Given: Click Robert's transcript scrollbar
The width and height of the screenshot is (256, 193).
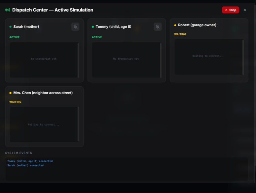Looking at the screenshot, I should click(x=243, y=57).
